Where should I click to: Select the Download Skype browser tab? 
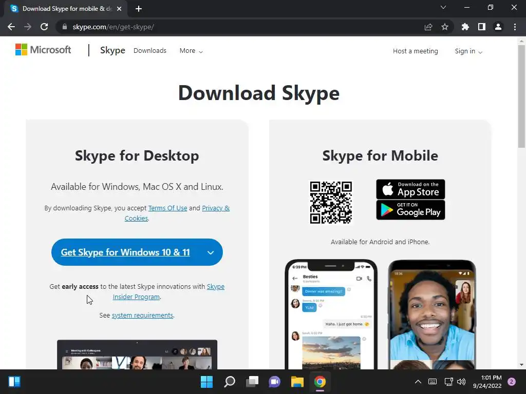pyautogui.click(x=66, y=9)
